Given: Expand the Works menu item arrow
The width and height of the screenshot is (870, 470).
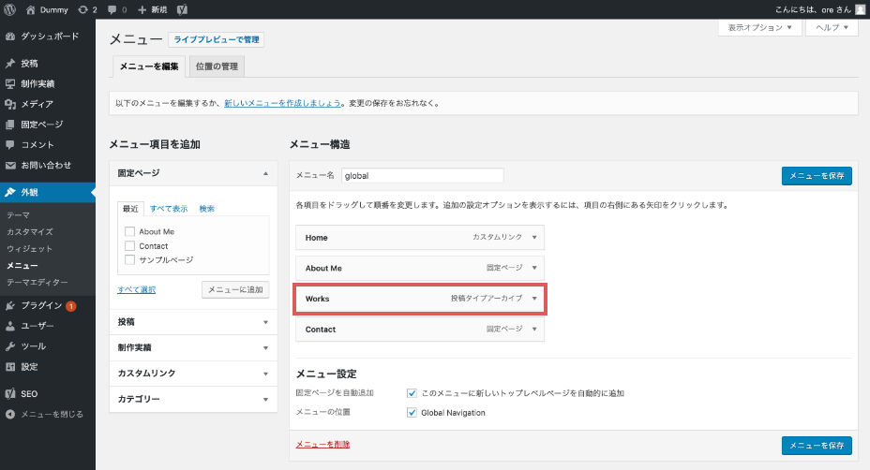Looking at the screenshot, I should (x=533, y=299).
